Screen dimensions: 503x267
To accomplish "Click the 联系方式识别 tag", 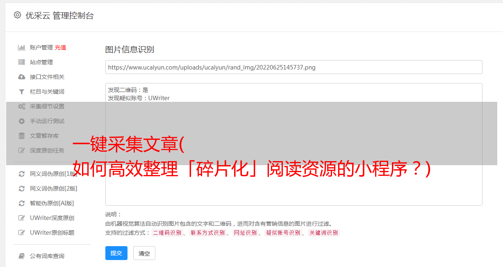I will 207,233.
